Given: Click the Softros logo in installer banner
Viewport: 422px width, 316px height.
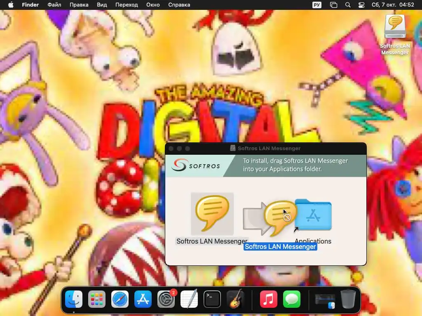Looking at the screenshot, I should coord(196,165).
